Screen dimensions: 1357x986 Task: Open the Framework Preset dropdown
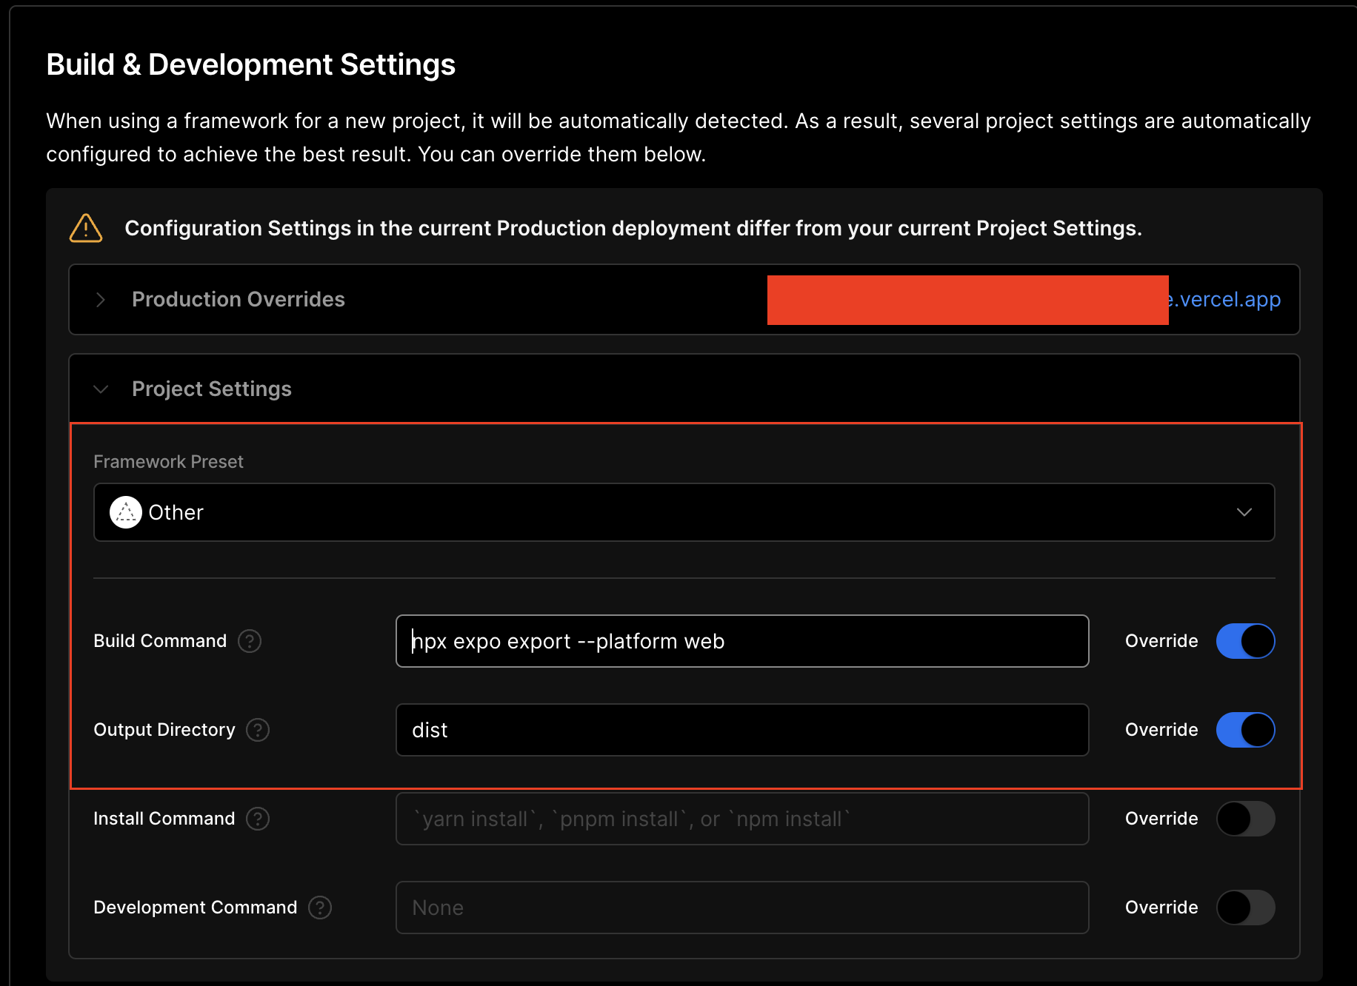click(x=1245, y=512)
